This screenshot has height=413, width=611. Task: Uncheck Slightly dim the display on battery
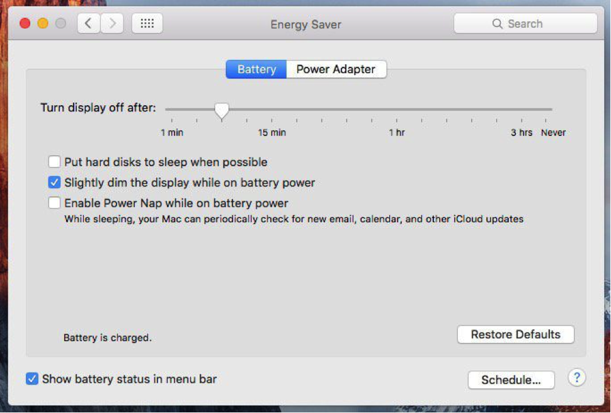54,182
